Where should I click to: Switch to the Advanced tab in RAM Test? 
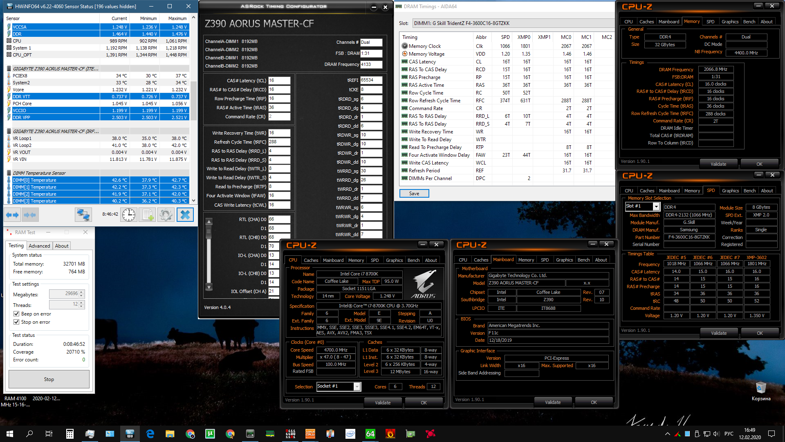pyautogui.click(x=39, y=246)
